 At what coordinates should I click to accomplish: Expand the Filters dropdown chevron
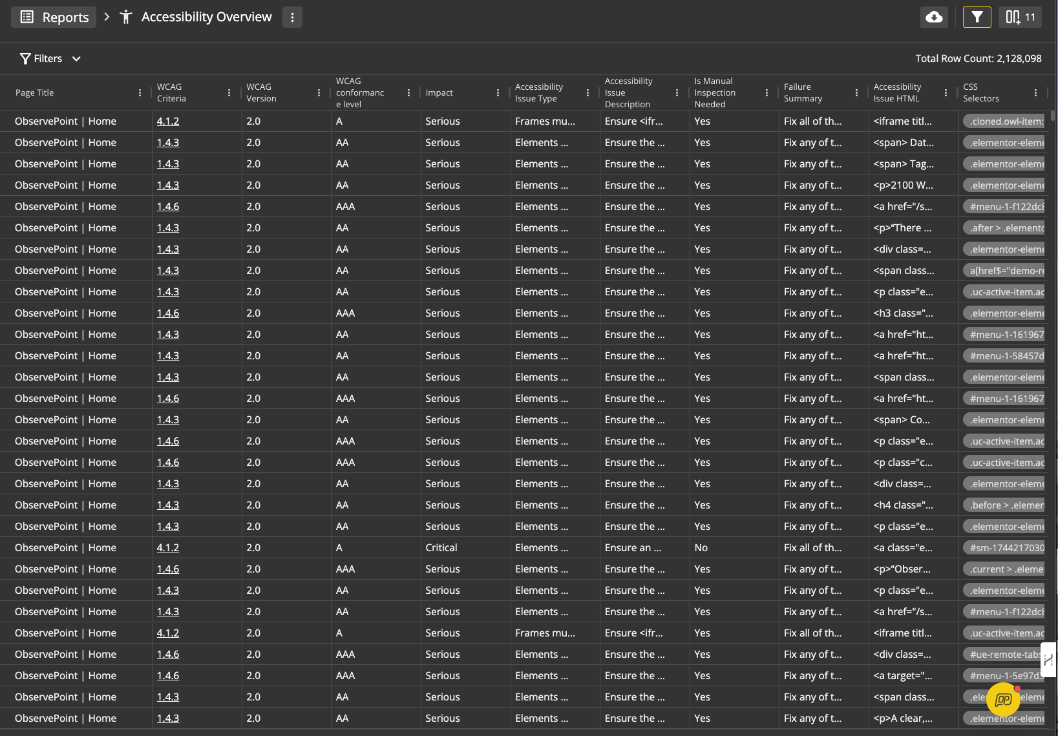point(76,59)
